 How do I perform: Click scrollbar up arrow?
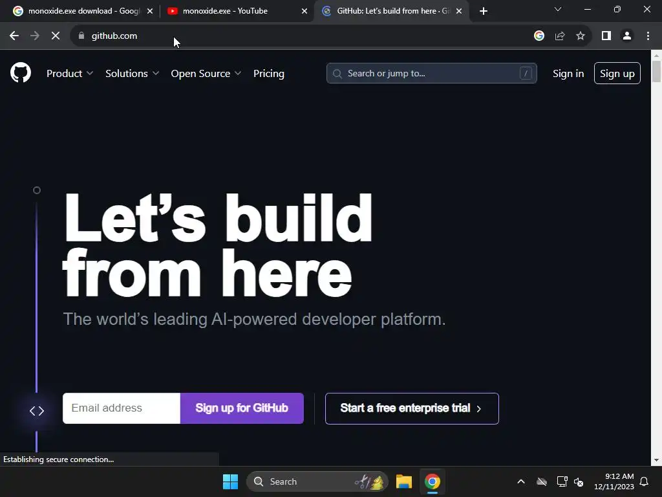click(657, 55)
